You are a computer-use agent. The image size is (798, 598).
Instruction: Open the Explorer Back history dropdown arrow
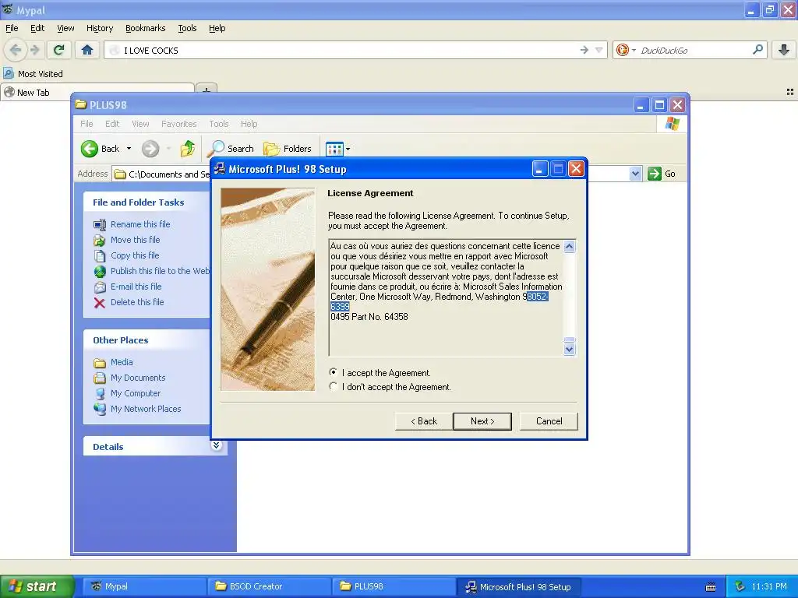pos(129,149)
